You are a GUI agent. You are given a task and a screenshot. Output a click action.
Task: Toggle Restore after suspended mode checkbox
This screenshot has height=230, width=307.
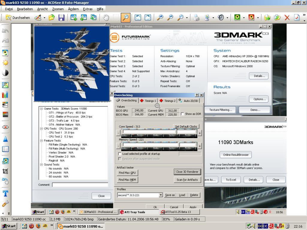click(x=120, y=159)
